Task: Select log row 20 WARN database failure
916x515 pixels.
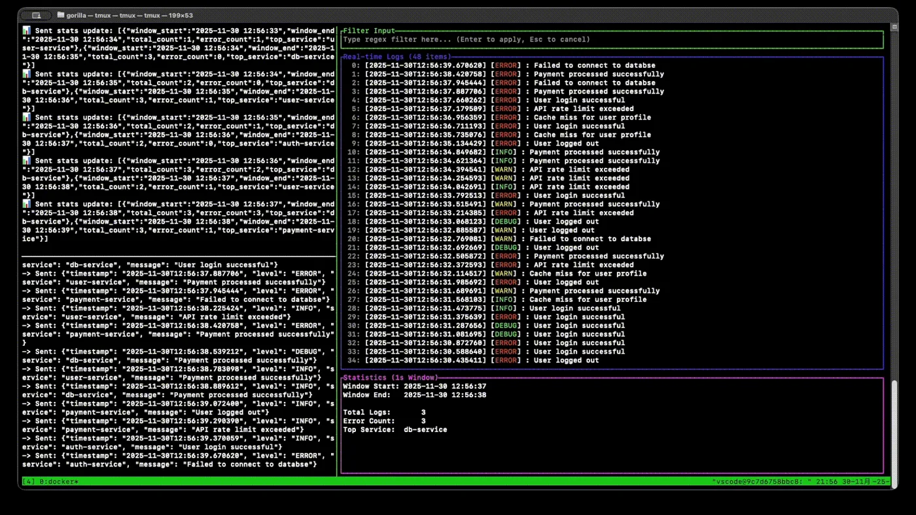Action: point(499,239)
